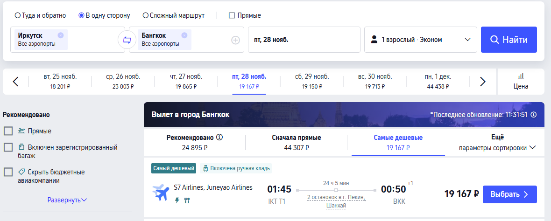
Task: Click the Выбрать button for 19 167 ₽ flight
Action: tap(509, 194)
